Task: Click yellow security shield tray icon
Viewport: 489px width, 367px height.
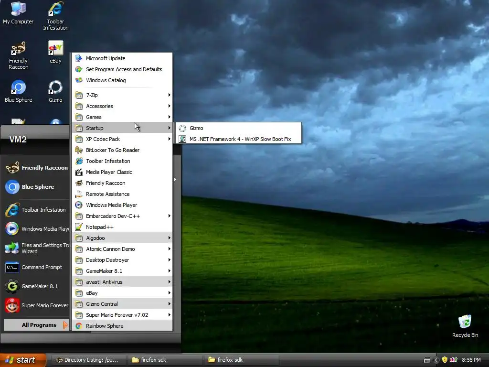Action: pyautogui.click(x=445, y=360)
